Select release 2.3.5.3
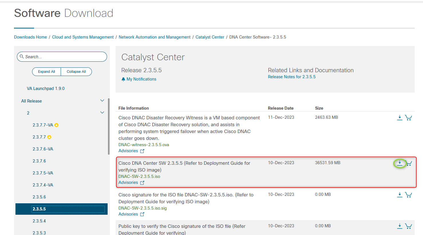The image size is (423, 235). (39, 233)
